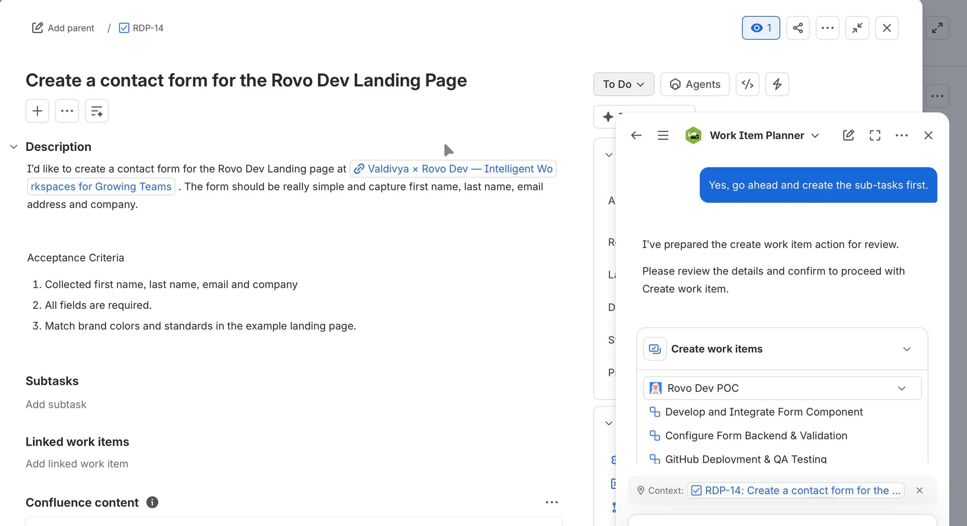This screenshot has width=967, height=526.
Task: Click the three-dot button in background window
Action: point(937,96)
